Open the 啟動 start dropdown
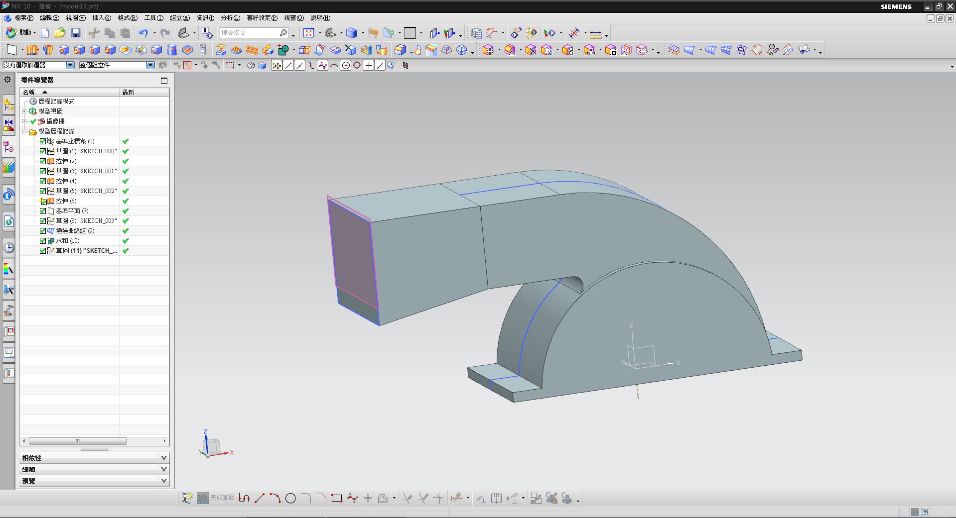The width and height of the screenshot is (956, 518). [21, 32]
